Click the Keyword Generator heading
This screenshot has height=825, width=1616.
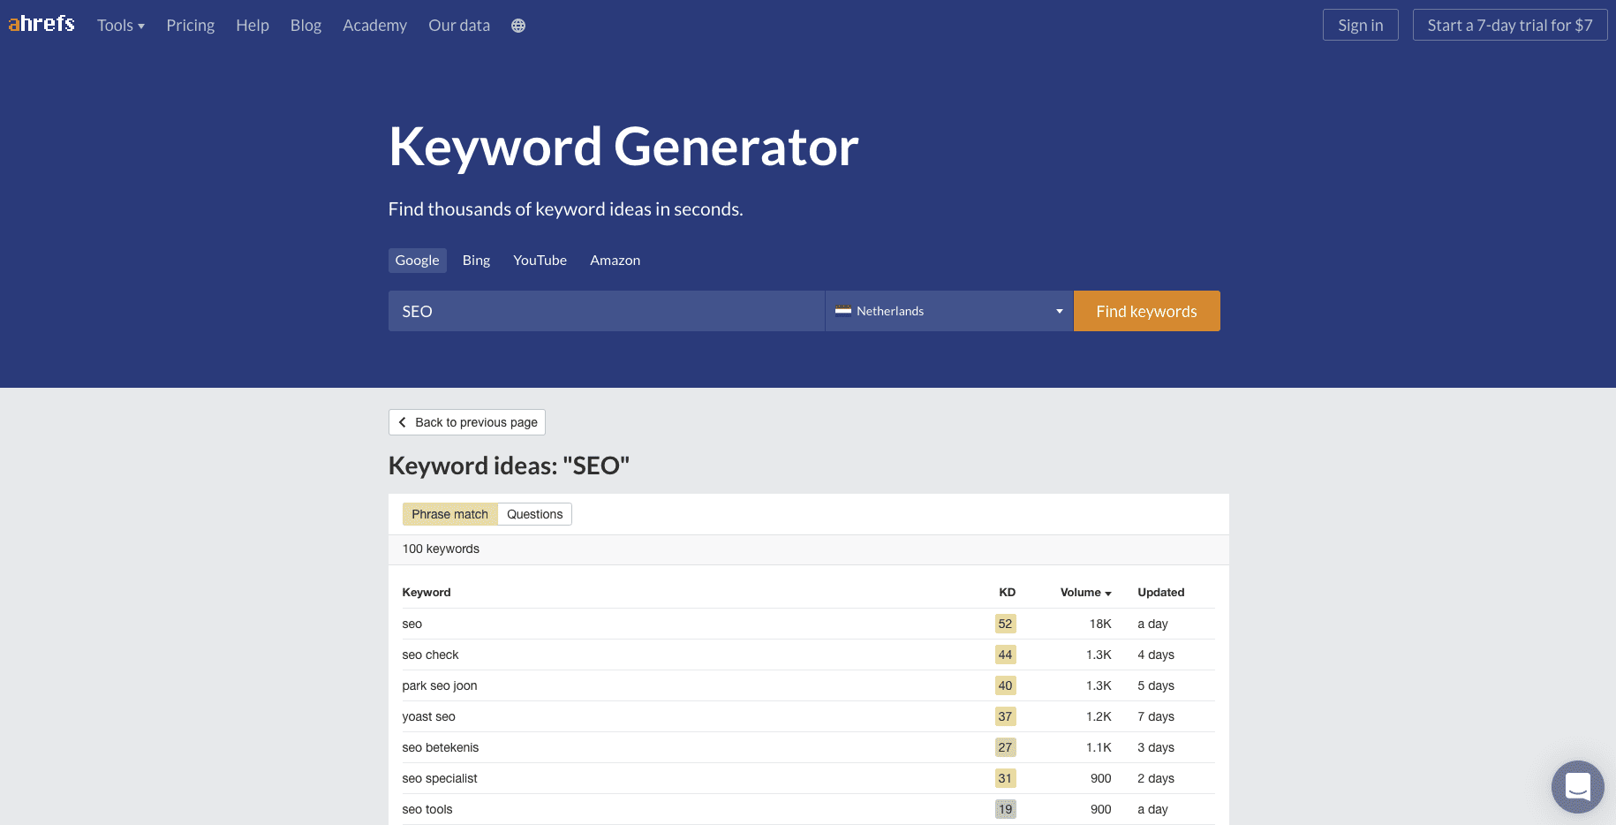623,147
